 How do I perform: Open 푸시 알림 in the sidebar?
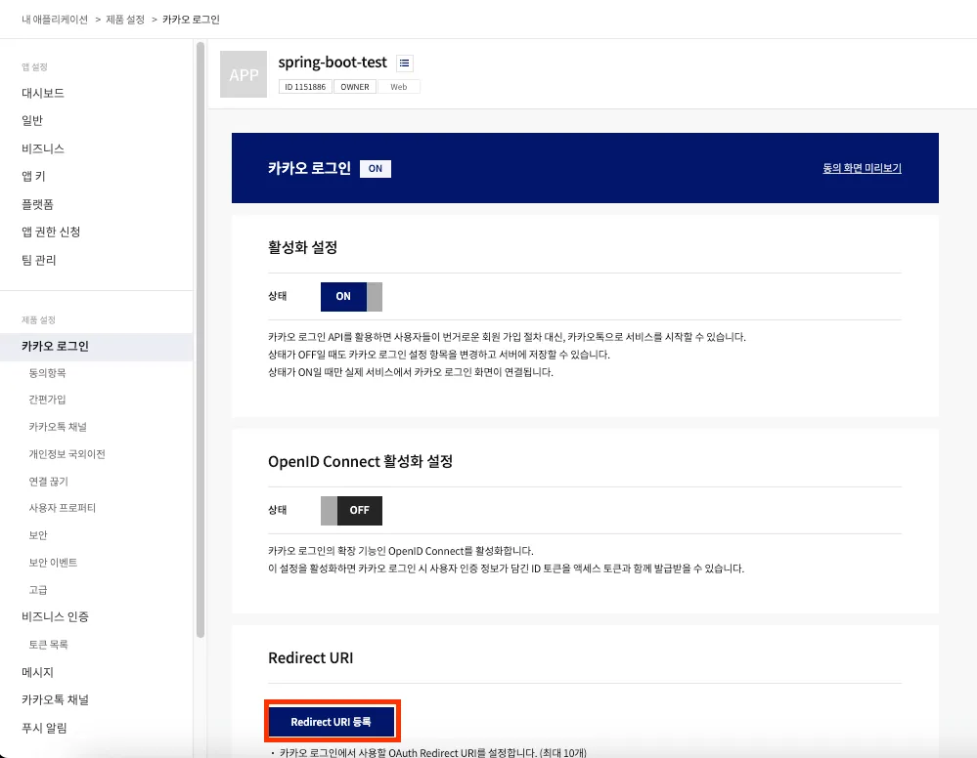click(44, 728)
